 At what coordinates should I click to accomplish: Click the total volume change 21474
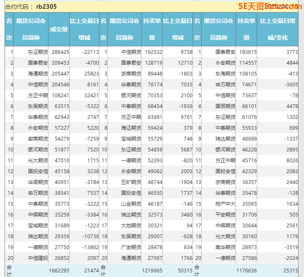(91, 271)
